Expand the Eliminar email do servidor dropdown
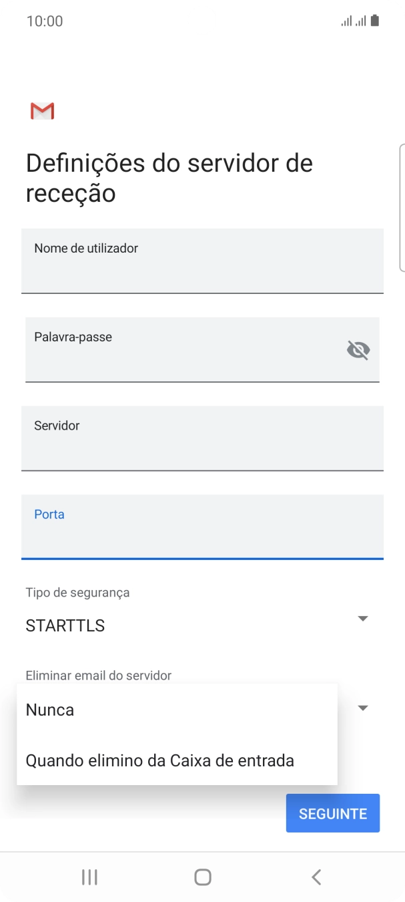The height and width of the screenshot is (902, 405). pyautogui.click(x=362, y=708)
